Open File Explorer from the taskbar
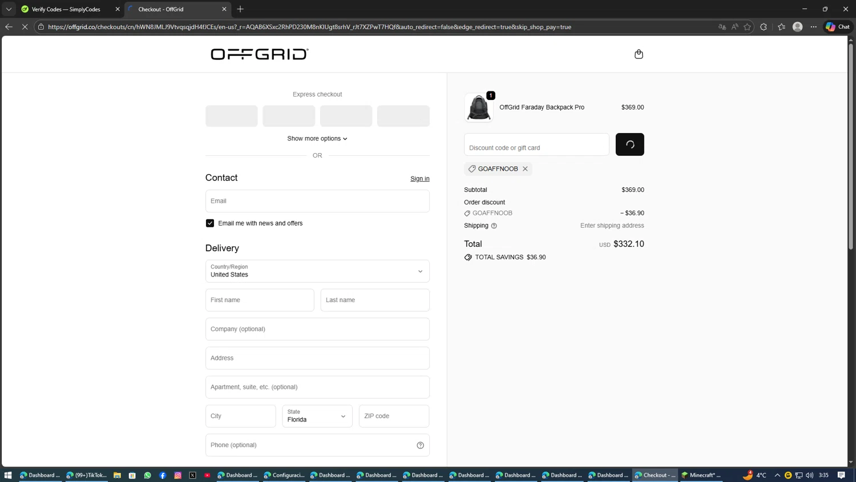856x482 pixels. [117, 475]
